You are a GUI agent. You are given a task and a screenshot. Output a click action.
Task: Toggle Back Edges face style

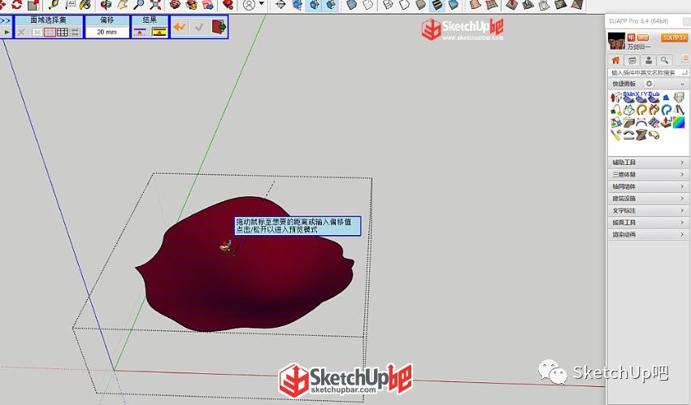[367, 4]
